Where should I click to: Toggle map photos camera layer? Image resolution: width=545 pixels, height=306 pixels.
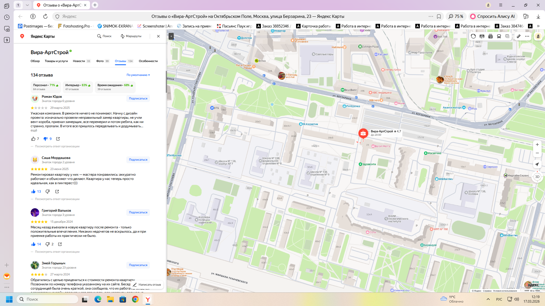point(490,36)
